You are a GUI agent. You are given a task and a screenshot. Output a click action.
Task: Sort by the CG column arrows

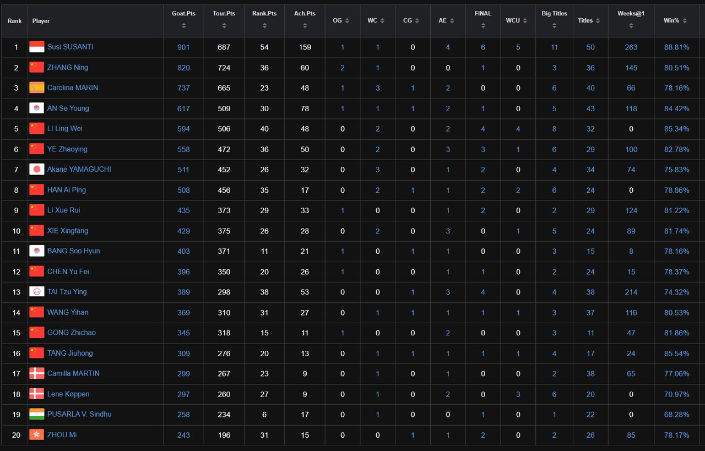pos(417,21)
